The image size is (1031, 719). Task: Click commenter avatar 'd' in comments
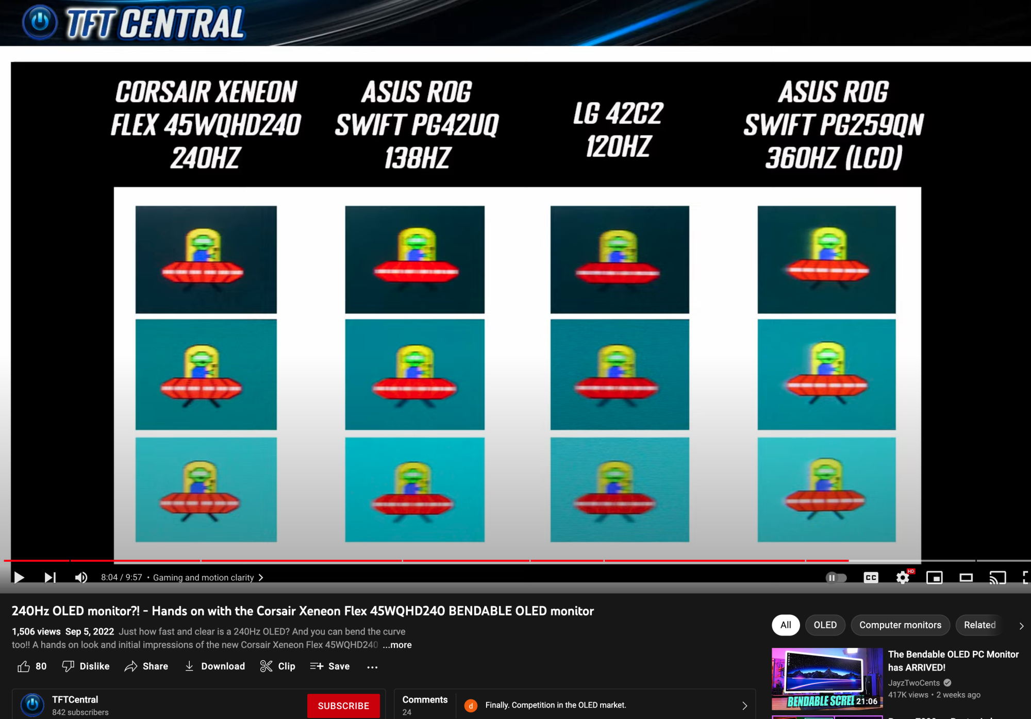471,706
